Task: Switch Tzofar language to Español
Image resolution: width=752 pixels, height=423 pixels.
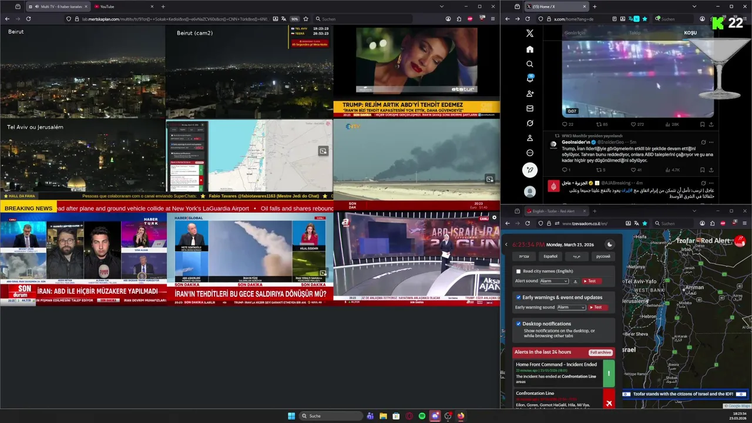Action: (x=550, y=256)
